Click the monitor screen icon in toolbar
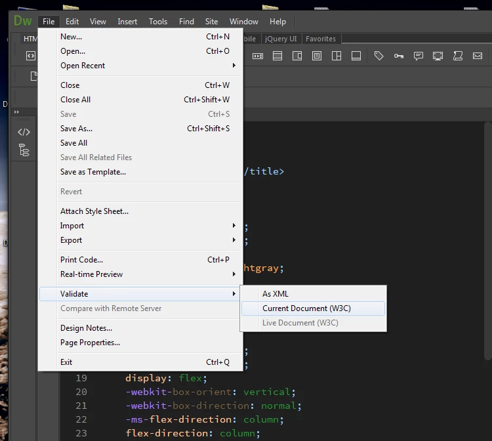This screenshot has height=441, width=492. click(438, 56)
